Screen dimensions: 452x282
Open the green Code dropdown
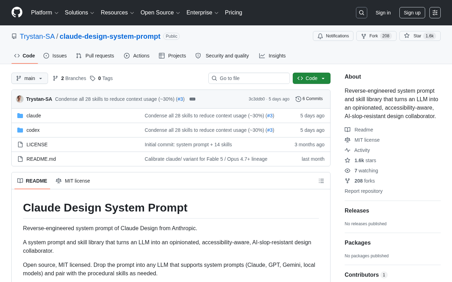pos(311,78)
